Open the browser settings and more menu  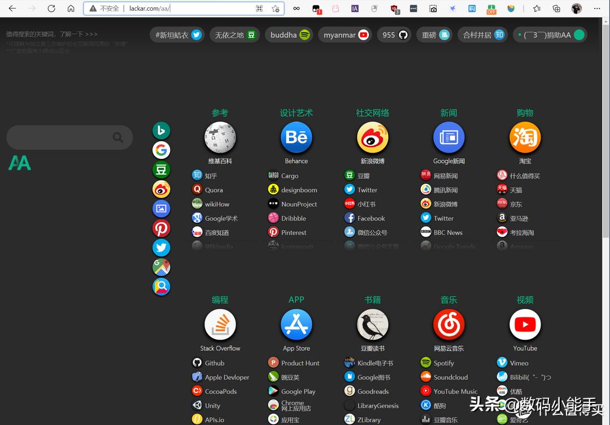[597, 8]
